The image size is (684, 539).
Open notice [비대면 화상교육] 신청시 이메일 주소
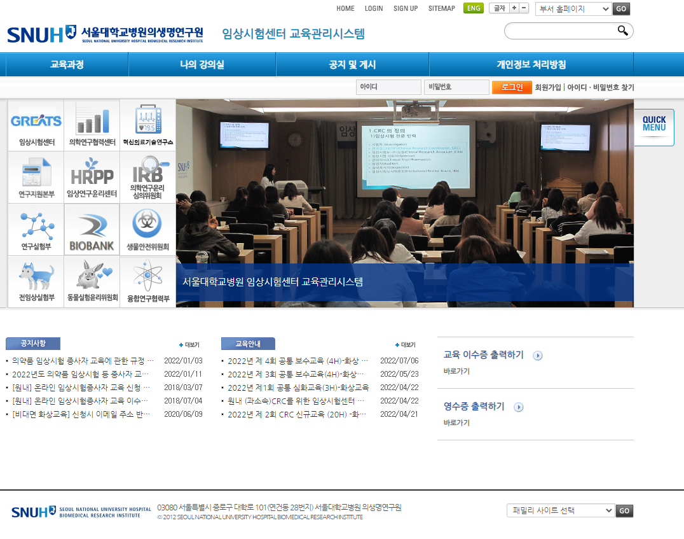pyautogui.click(x=81, y=414)
